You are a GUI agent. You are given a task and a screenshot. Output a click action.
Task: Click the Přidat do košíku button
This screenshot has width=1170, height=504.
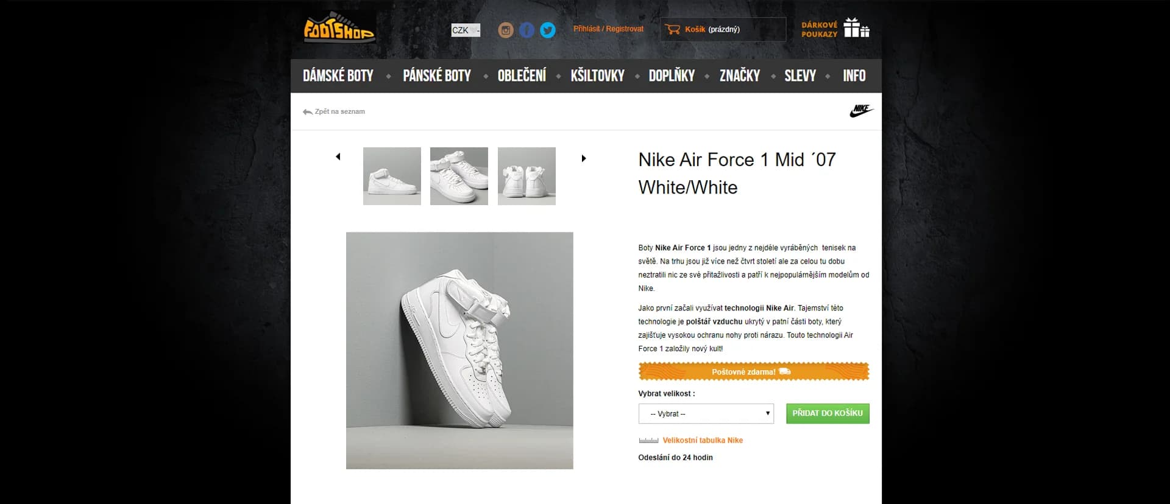tap(827, 413)
